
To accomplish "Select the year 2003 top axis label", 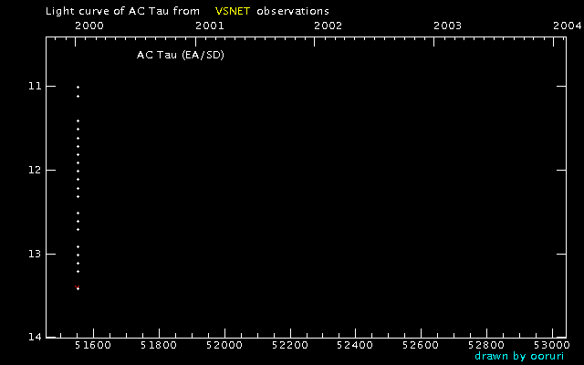I will coord(447,26).
